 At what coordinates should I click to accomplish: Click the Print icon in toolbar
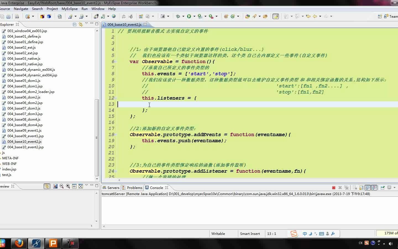(9, 16)
